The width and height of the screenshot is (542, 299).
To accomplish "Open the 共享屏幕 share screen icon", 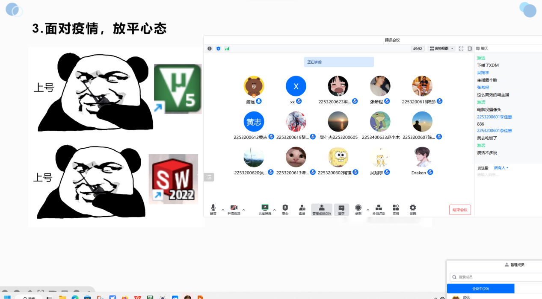I will point(265,208).
